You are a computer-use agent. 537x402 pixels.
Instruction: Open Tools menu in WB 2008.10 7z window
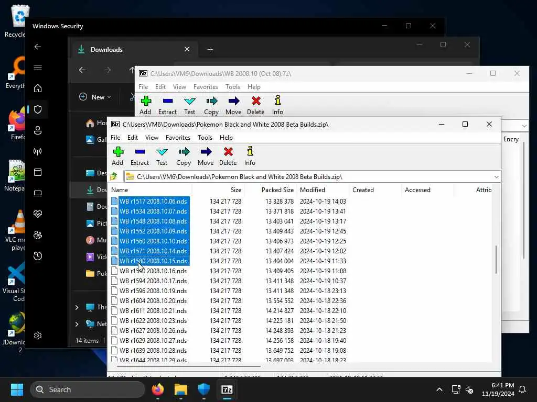click(233, 87)
